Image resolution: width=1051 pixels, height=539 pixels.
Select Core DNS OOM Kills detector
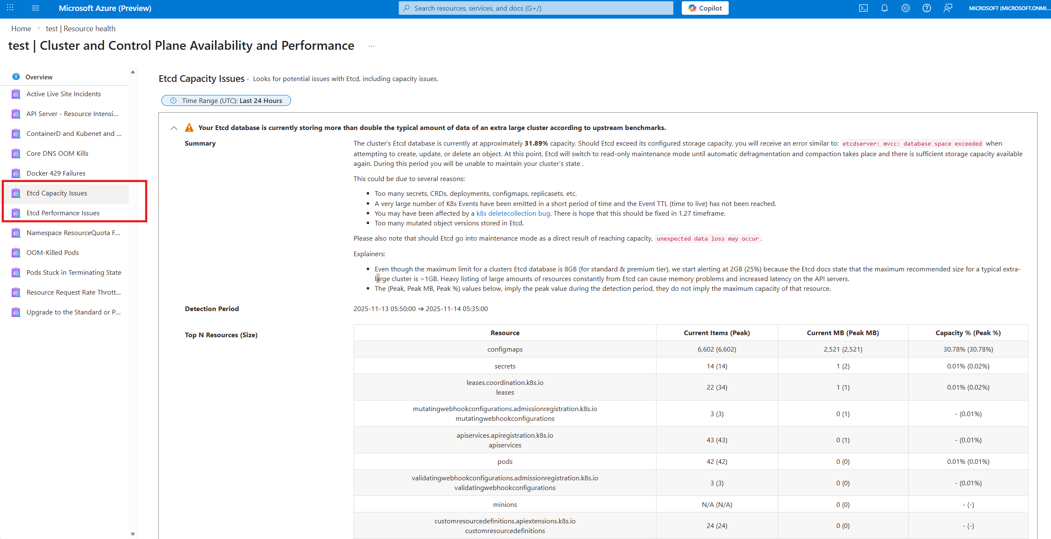coord(57,154)
